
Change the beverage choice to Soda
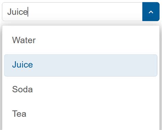point(81,89)
